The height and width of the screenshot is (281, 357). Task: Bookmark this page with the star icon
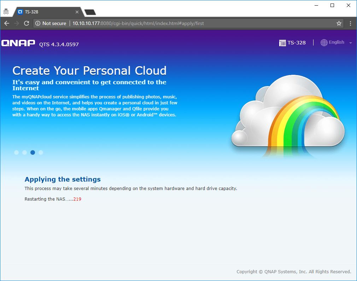[339, 23]
